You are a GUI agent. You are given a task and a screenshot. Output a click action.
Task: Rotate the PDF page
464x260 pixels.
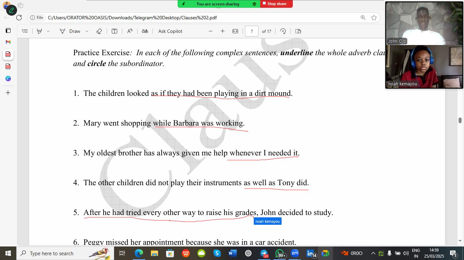coord(283,31)
